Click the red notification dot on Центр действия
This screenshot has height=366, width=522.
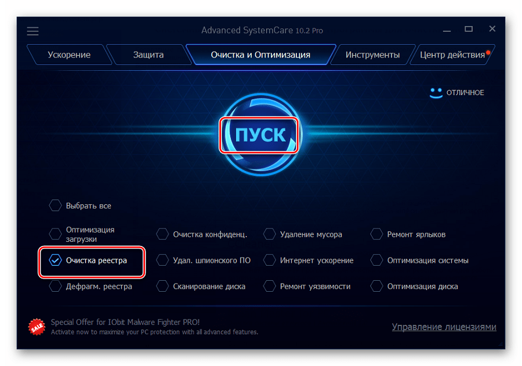488,52
